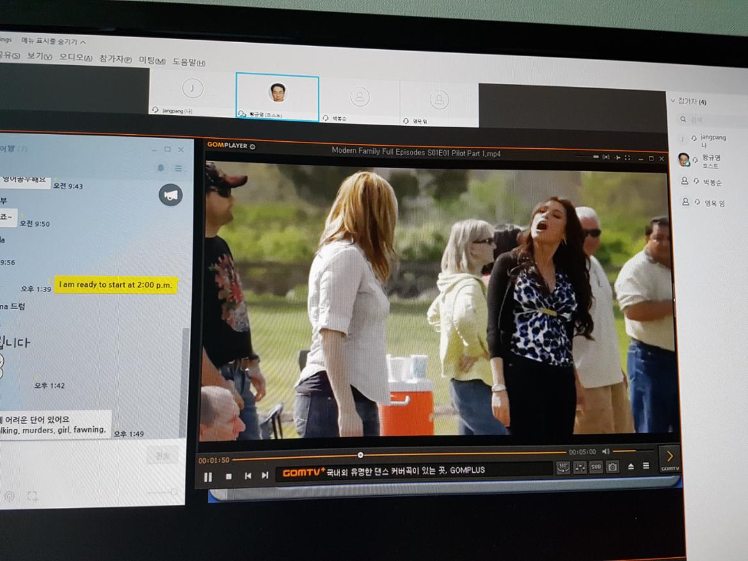The height and width of the screenshot is (561, 748).
Task: Expand the GOMTV side panel arrow
Action: (669, 456)
